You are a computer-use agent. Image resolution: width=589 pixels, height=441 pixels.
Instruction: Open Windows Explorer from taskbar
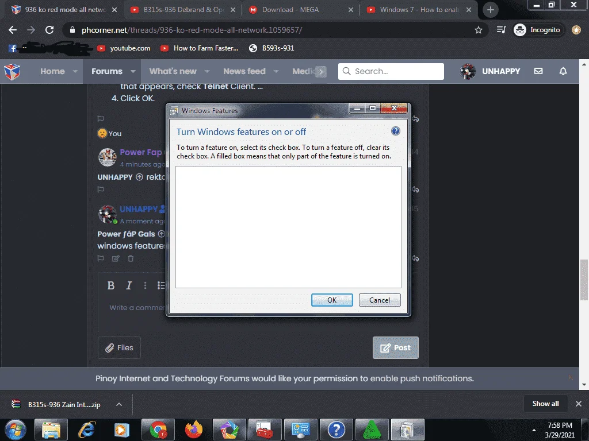click(51, 430)
